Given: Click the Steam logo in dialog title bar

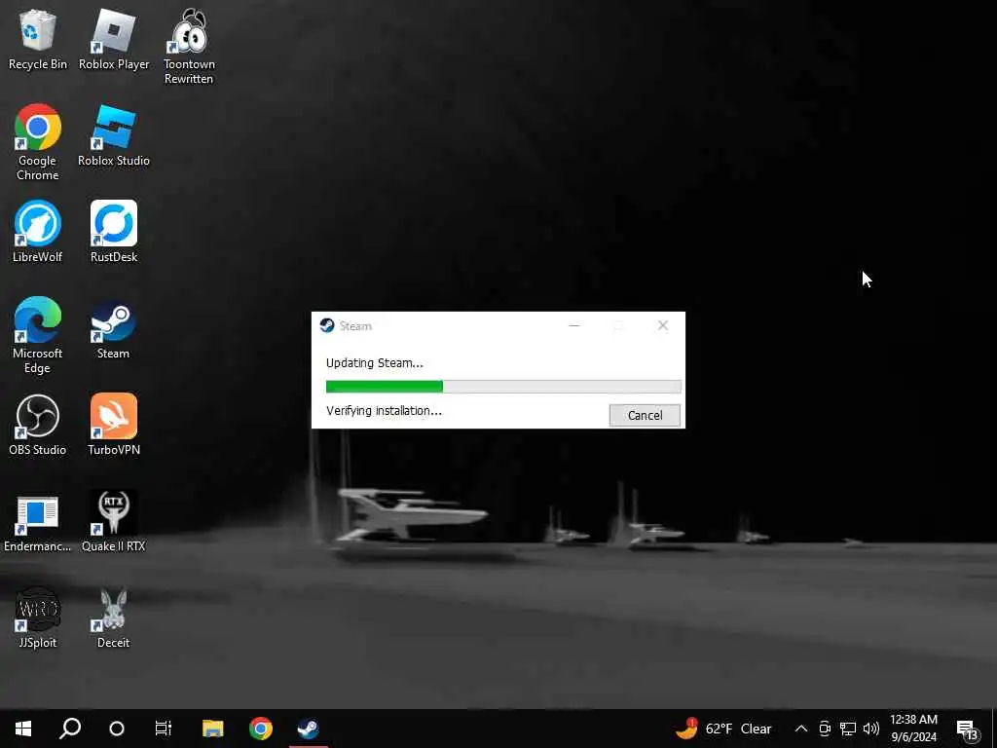Looking at the screenshot, I should (327, 325).
